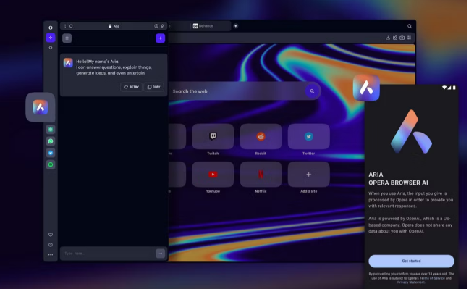Click the Opera logo menu icon
This screenshot has height=289, width=474.
51,28
